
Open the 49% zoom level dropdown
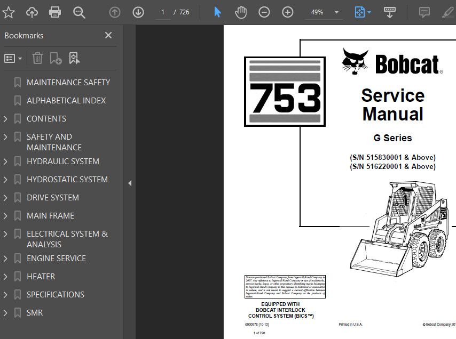point(336,12)
